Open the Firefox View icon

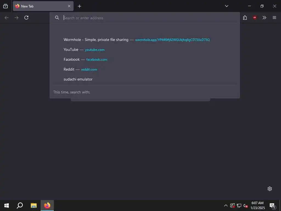(x=5, y=6)
